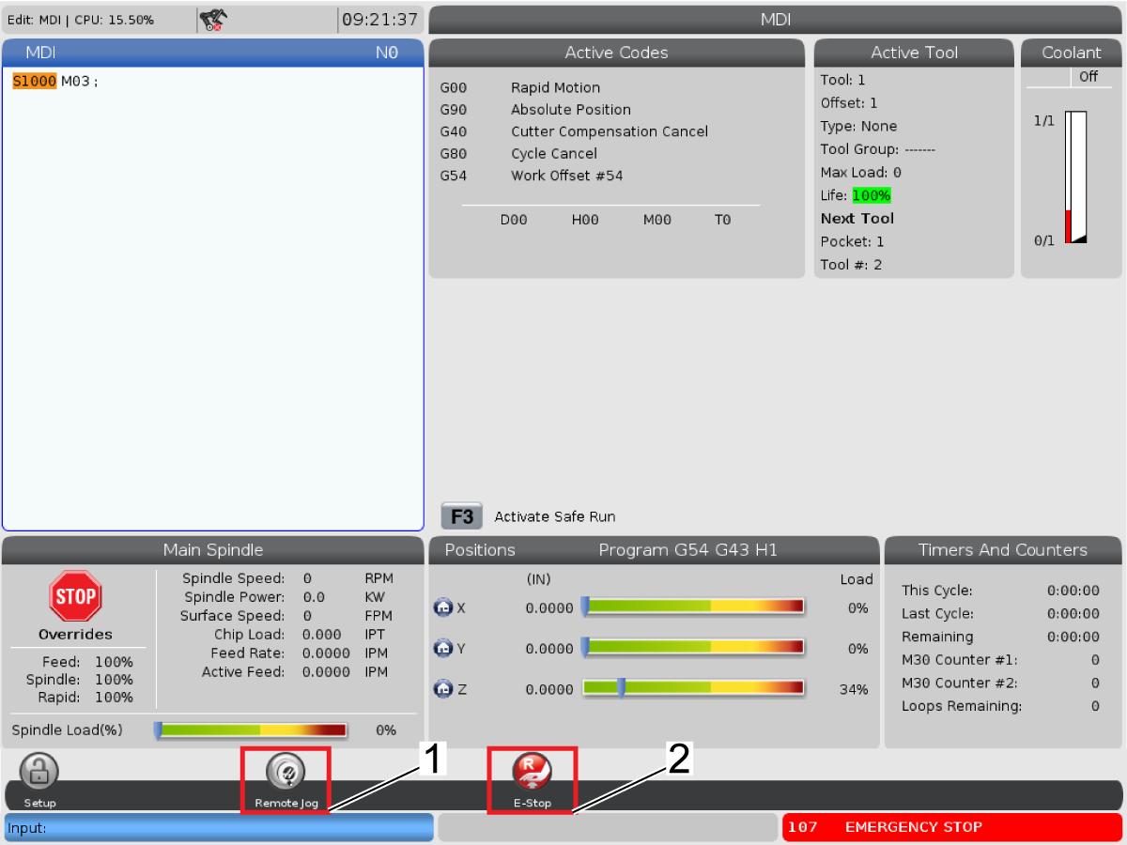1127x845 pixels.
Task: Click the 107 Emergency Stop alarm message
Action: coord(951,827)
